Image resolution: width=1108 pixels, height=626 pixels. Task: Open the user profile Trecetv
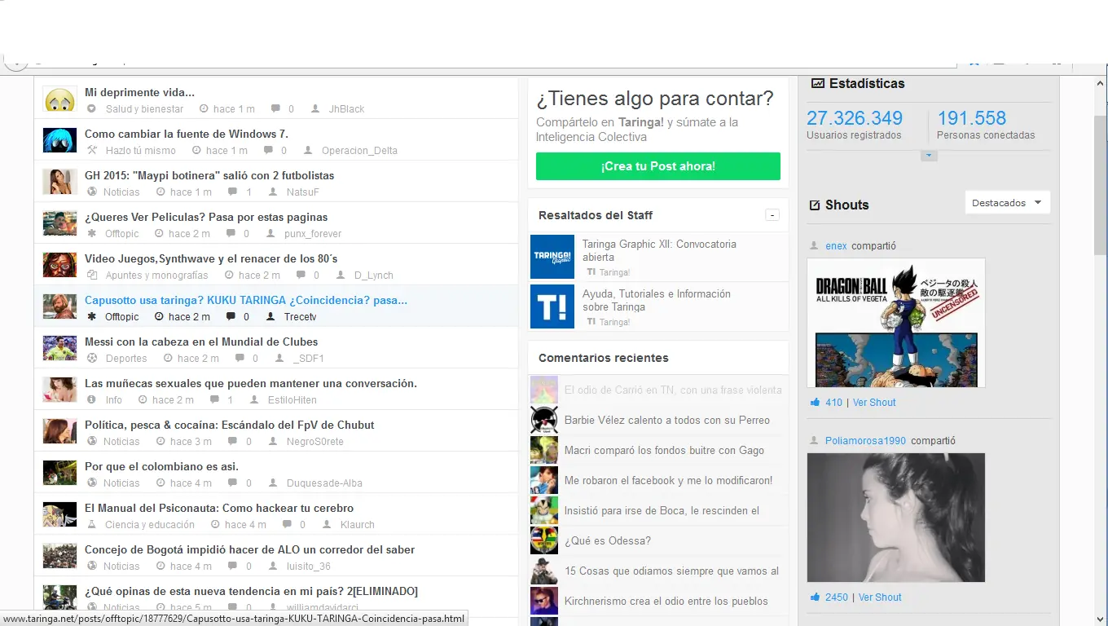[300, 317]
